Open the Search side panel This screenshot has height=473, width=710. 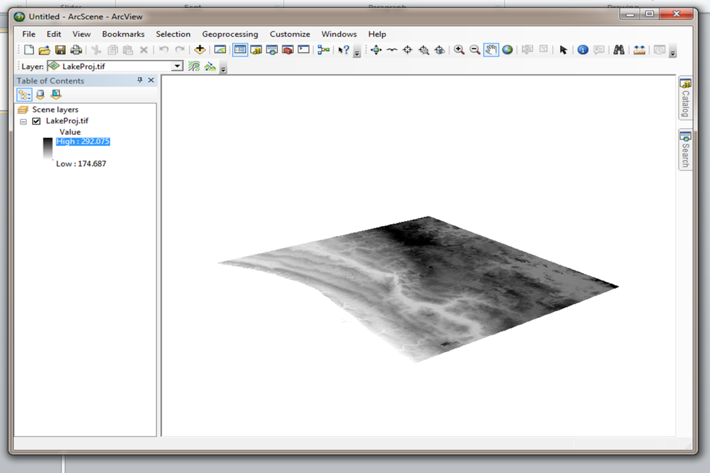click(x=685, y=150)
